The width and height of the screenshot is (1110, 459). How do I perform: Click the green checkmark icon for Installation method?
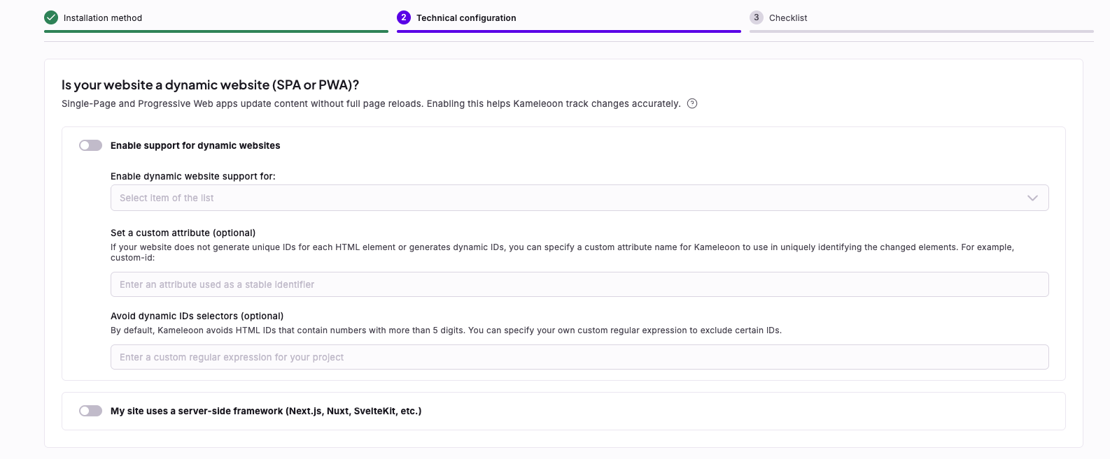click(x=51, y=17)
